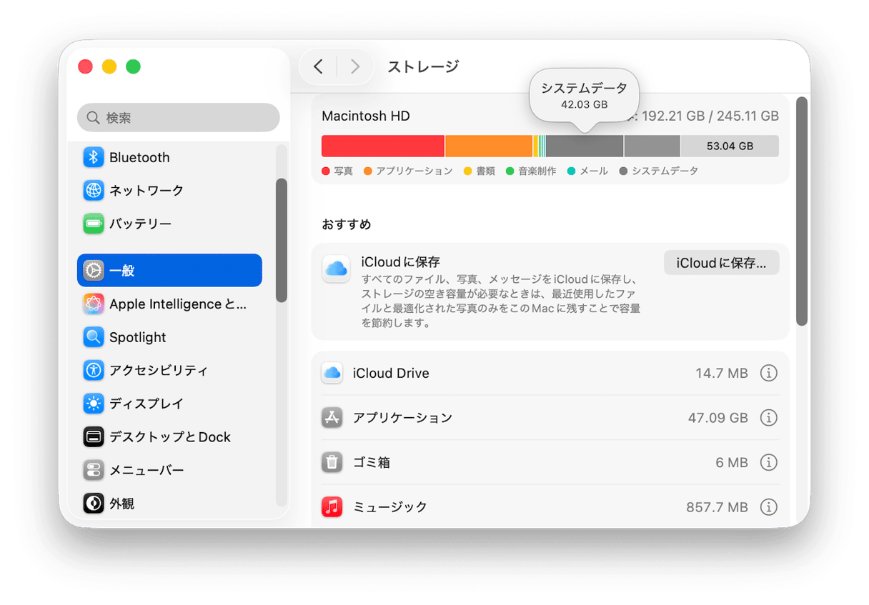Image resolution: width=869 pixels, height=605 pixels.
Task: Show info for アプリケーション row
Action: click(x=768, y=418)
